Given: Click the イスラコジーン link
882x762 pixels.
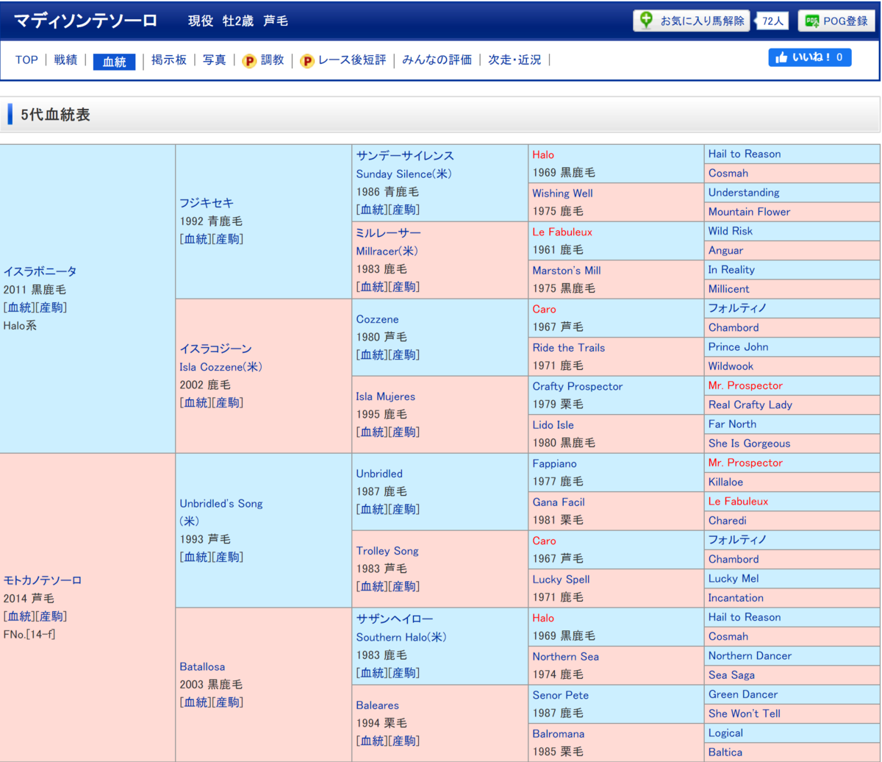Looking at the screenshot, I should point(215,349).
